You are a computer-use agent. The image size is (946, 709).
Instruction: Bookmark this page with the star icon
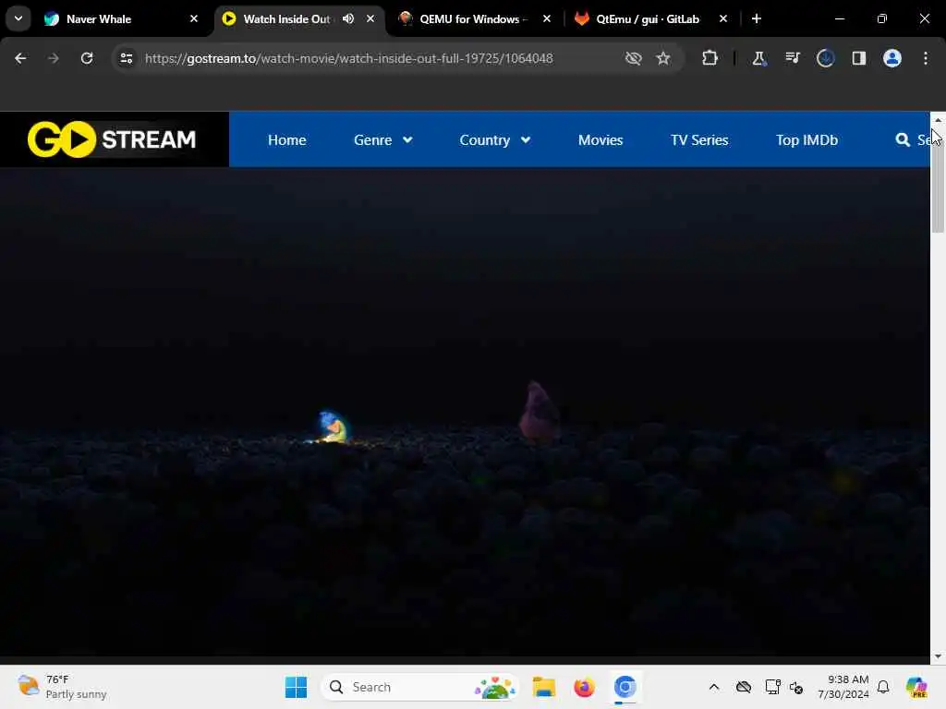point(663,58)
